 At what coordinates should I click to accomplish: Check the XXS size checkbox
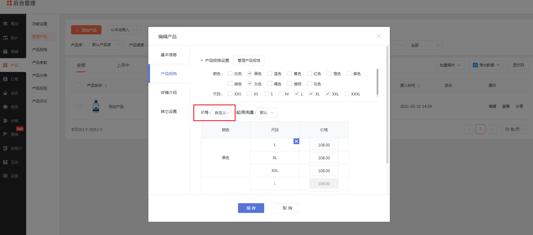[230, 94]
